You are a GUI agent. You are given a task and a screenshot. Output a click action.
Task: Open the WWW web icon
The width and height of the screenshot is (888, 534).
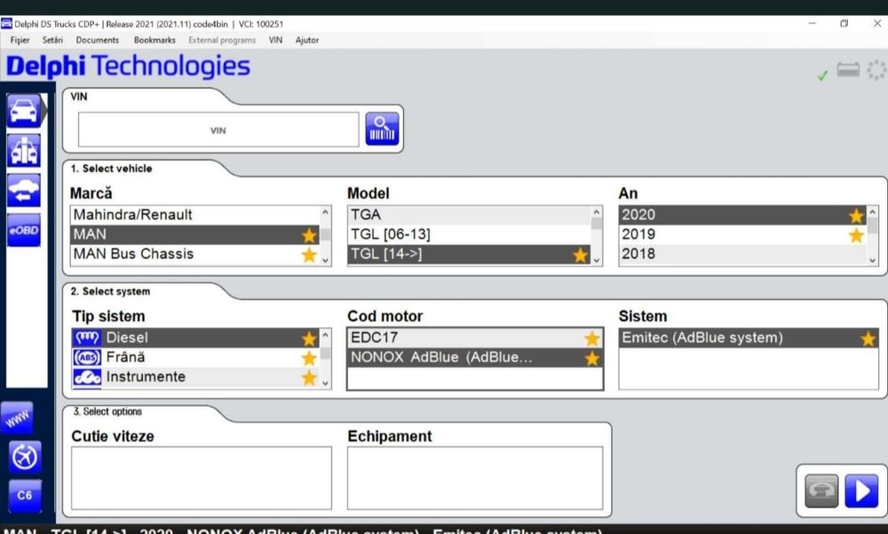[x=18, y=418]
